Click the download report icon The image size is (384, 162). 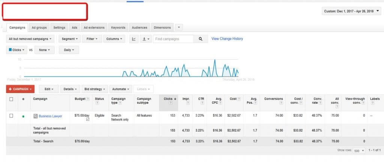(x=145, y=39)
